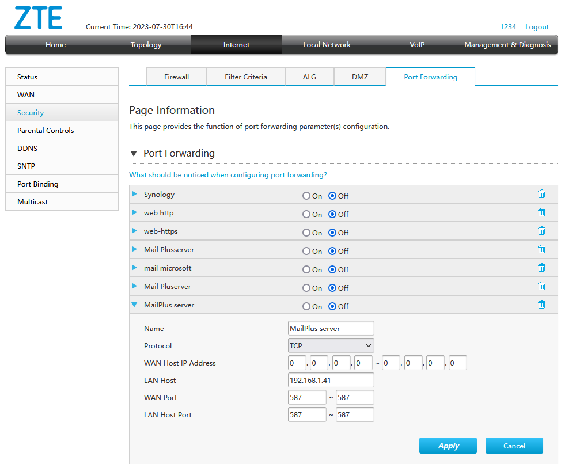Open port forwarding configuration notice link
The image size is (561, 464).
(x=228, y=174)
